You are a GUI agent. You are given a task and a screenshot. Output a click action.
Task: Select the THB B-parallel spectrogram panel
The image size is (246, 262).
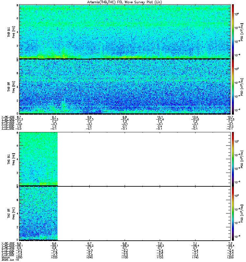(x=125, y=86)
